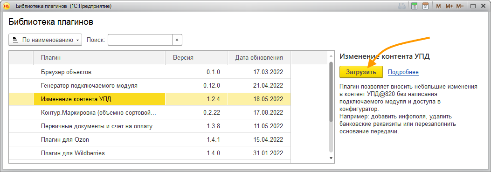
Task: Click date cell 15.04.2022
Action: [259, 140]
